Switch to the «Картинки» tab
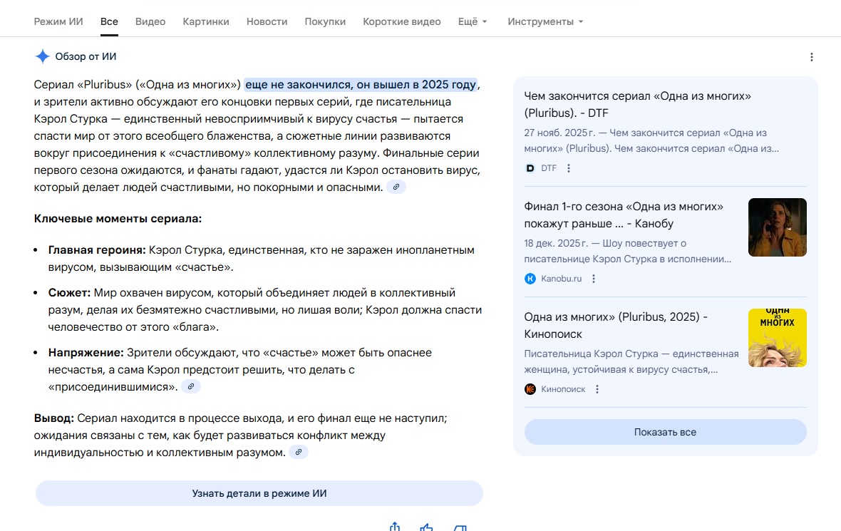Viewport: 841px width, 531px height. [x=206, y=21]
